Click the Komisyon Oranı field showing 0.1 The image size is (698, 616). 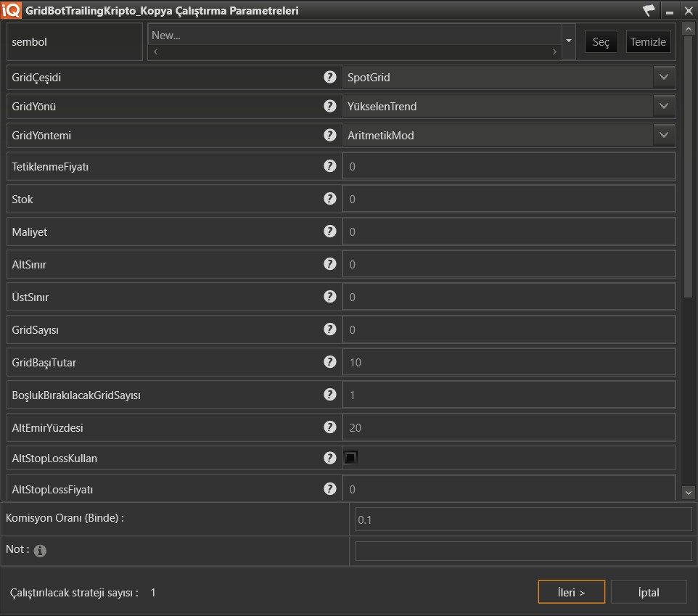coord(523,520)
